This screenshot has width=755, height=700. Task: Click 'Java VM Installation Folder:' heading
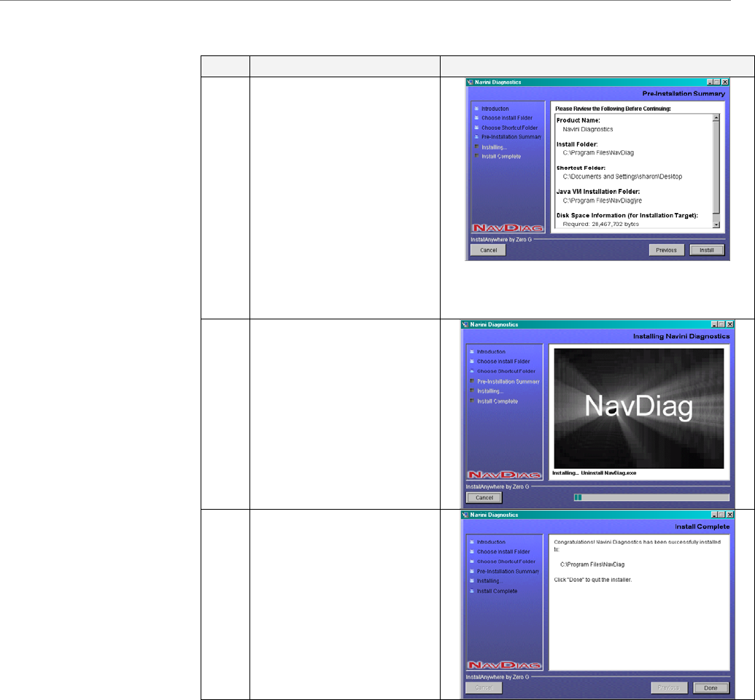(x=598, y=192)
